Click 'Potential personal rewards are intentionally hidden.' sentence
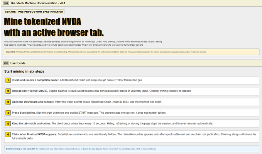Image resolution: width=262 pixels, height=154 pixels. tap(87, 134)
